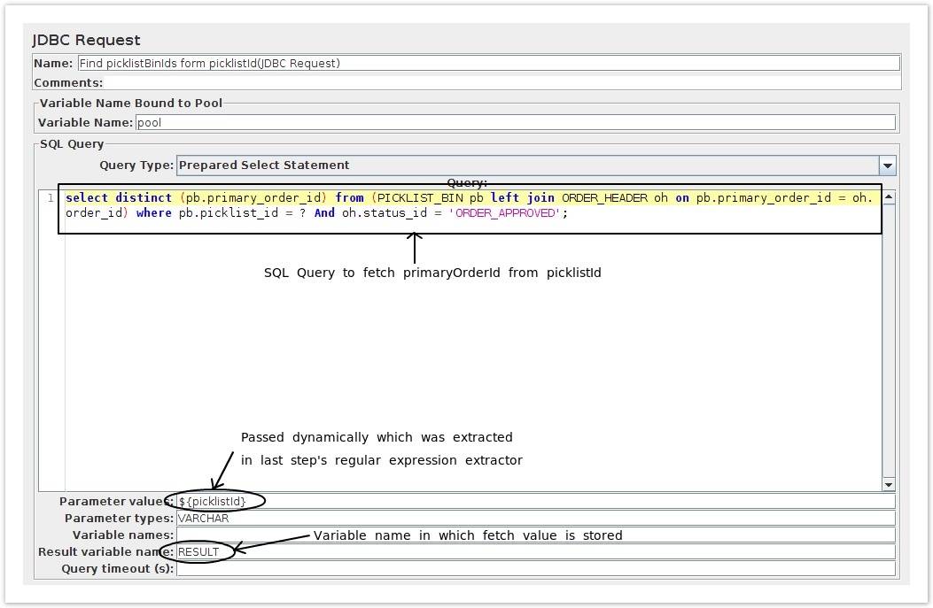Click the Variable names field
933x608 pixels.
click(535, 535)
